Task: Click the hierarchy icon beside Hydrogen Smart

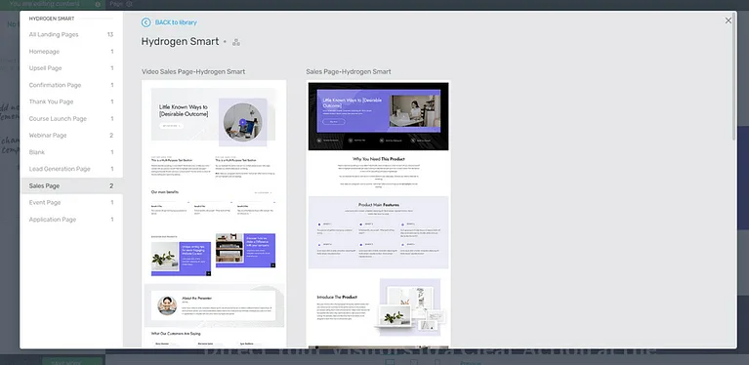Action: click(236, 42)
